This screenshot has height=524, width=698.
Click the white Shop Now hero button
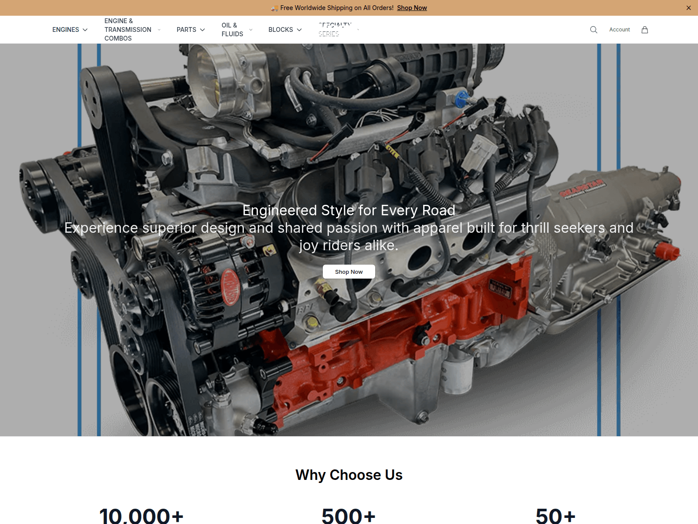coord(349,272)
